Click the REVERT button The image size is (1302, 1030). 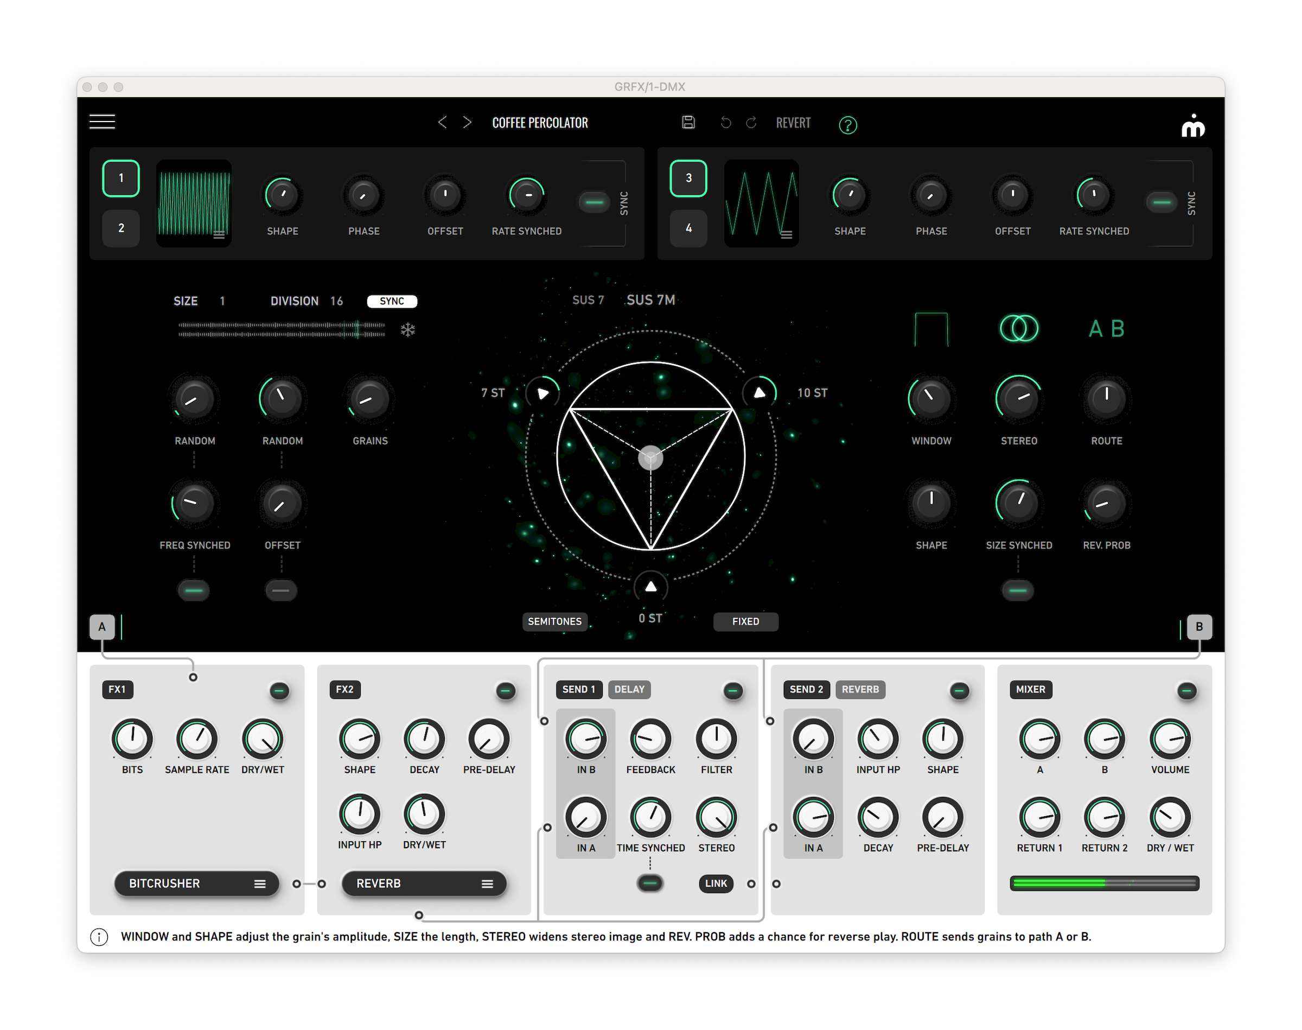pos(793,123)
